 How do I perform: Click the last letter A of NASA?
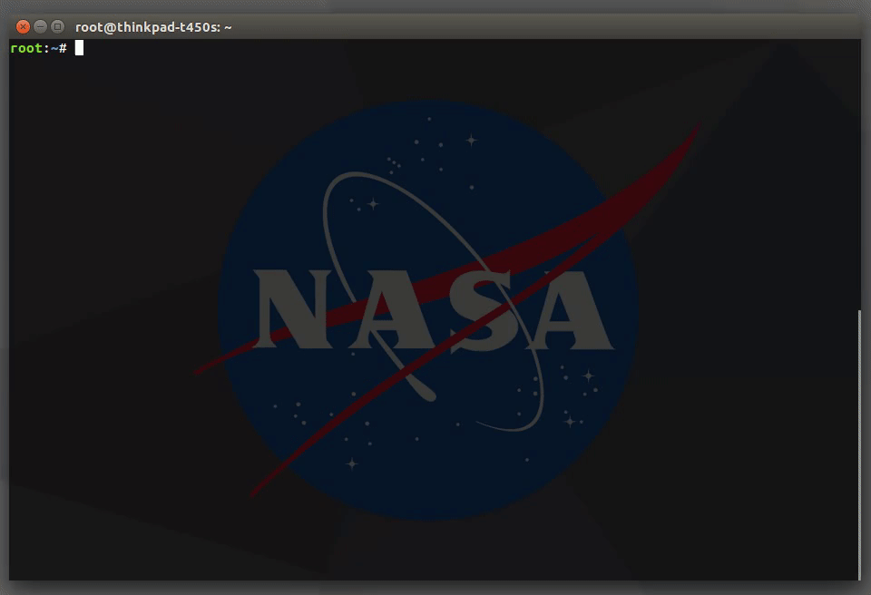(x=566, y=311)
